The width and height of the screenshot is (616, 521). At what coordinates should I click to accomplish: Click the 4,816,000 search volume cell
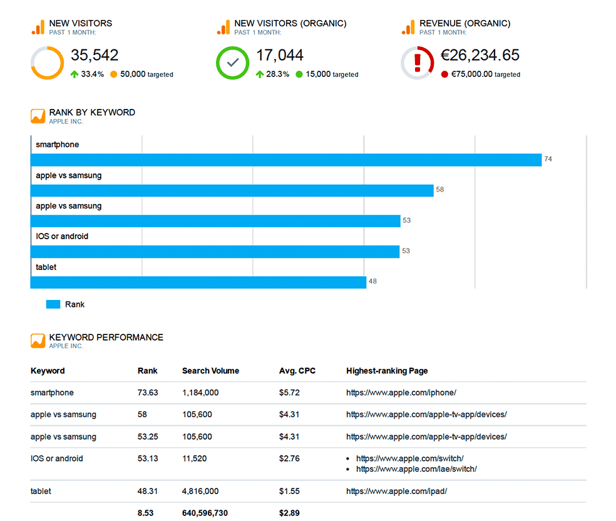(x=200, y=491)
